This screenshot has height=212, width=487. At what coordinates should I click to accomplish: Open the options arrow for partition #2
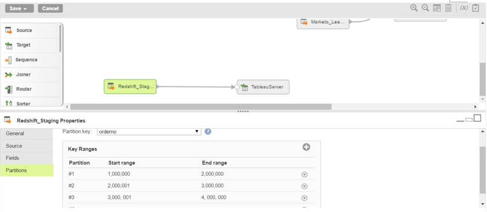coord(304,186)
